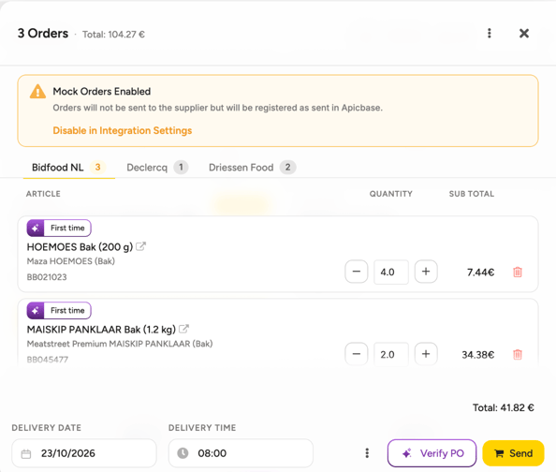This screenshot has width=556, height=472.
Task: Open external link icon next to MAISKIP PANKLAAR
Action: point(183,329)
